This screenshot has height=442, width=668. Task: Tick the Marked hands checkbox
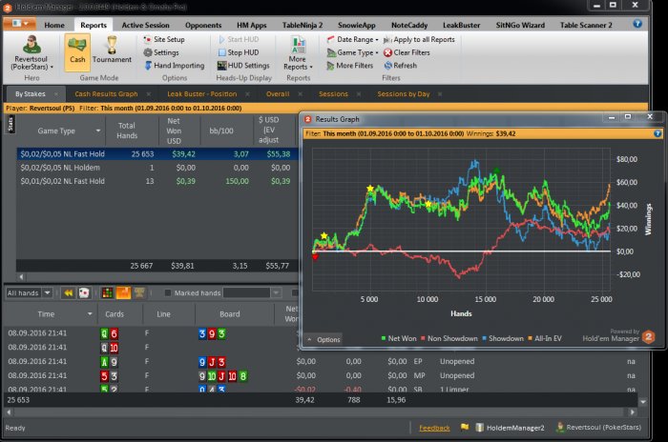pyautogui.click(x=169, y=292)
